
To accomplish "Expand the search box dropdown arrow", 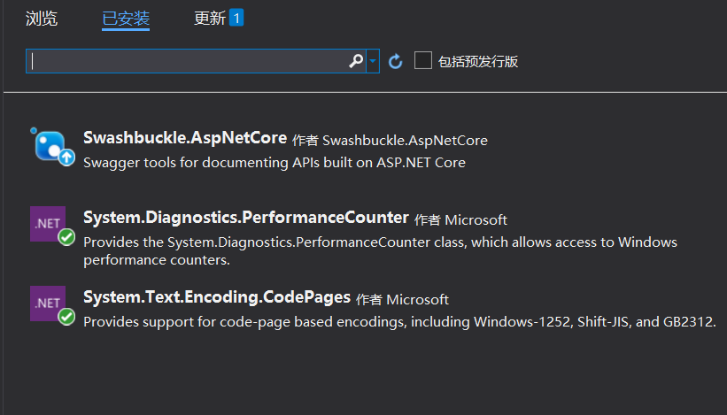I will [x=373, y=61].
